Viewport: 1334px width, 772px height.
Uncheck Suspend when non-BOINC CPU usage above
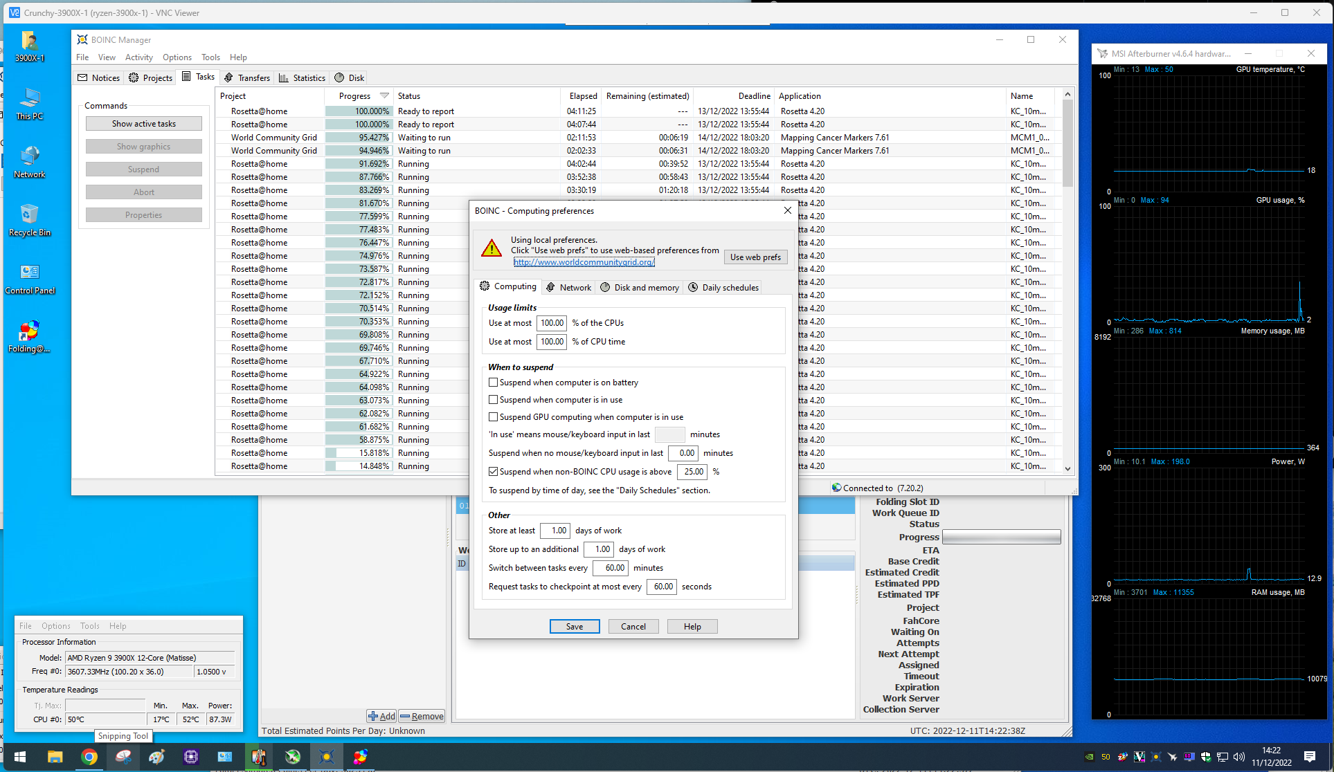point(494,472)
